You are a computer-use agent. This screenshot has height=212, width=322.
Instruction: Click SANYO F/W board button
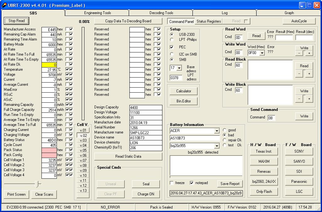click(x=299, y=161)
